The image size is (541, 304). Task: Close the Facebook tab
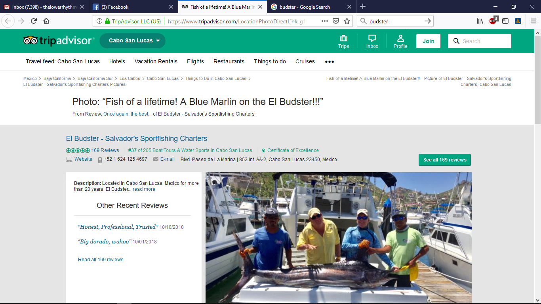tap(171, 7)
